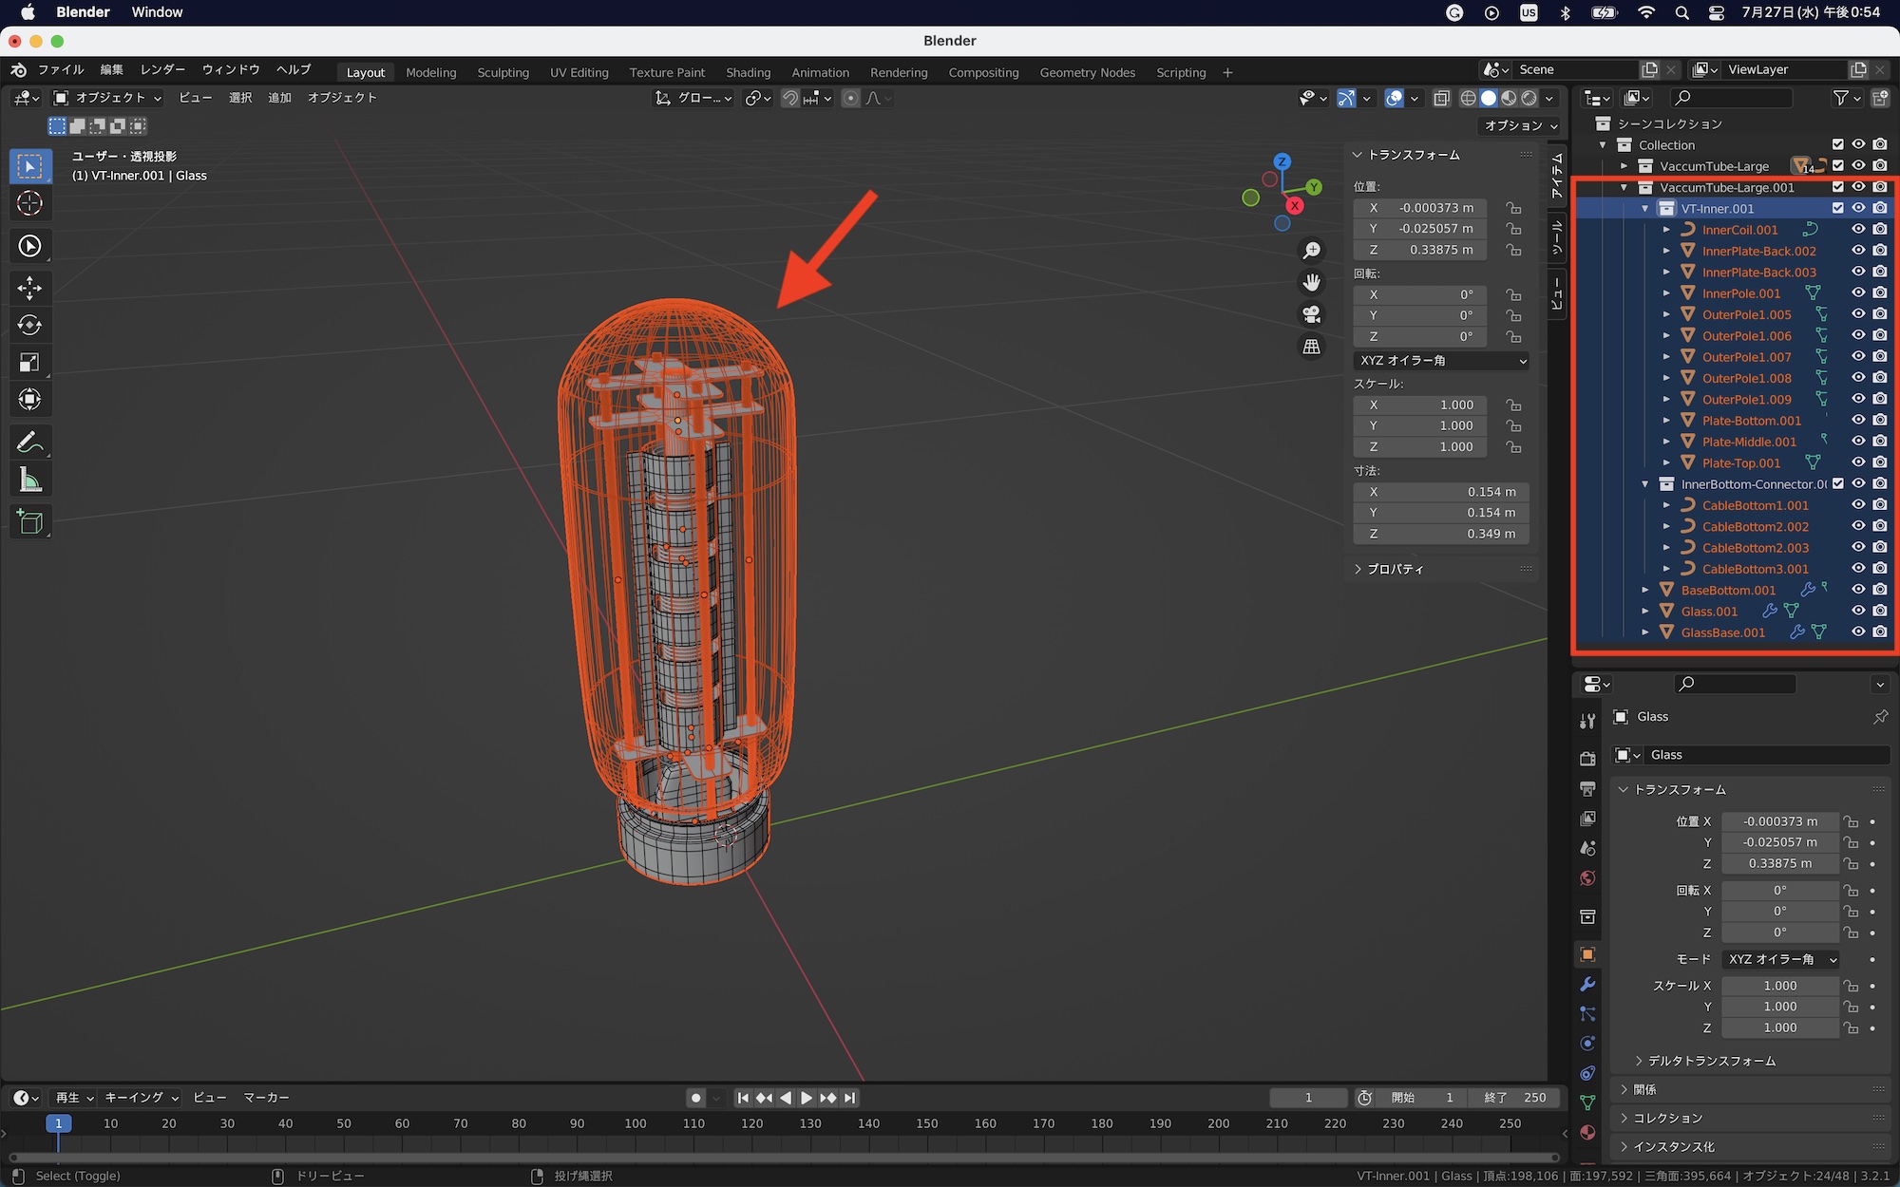Open the Window menu in macOS menubar
The height and width of the screenshot is (1187, 1900).
click(x=157, y=12)
